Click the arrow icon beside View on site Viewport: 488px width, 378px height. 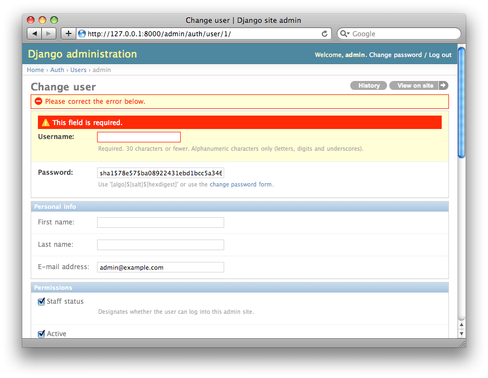click(x=443, y=85)
